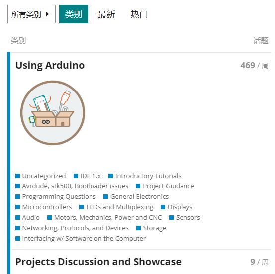This screenshot has width=275, height=274.
Task: Click the blue square beside Microcontrollers
Action: [17, 207]
